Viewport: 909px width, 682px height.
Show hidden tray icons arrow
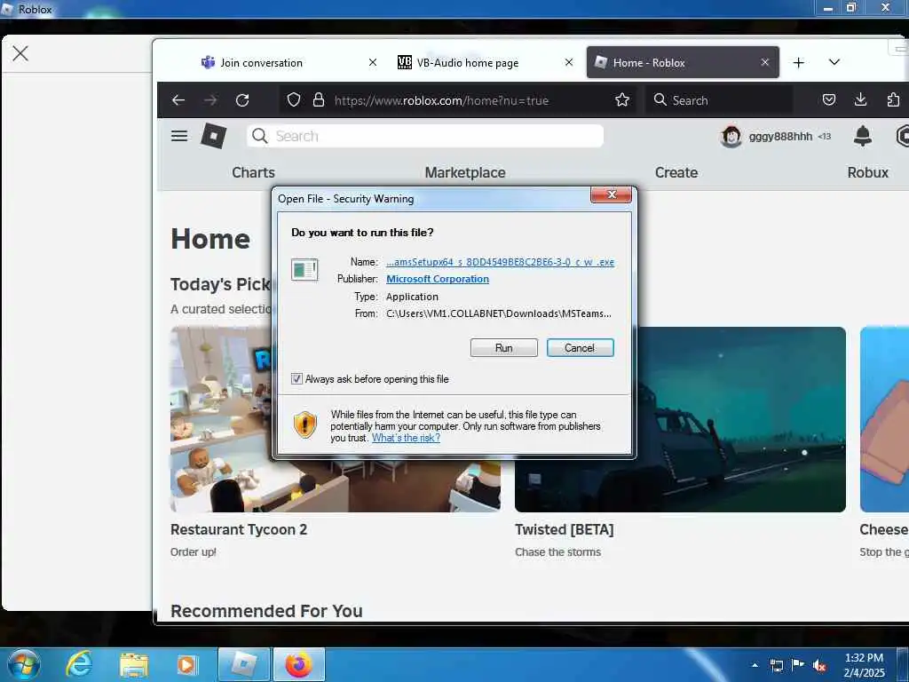755,665
